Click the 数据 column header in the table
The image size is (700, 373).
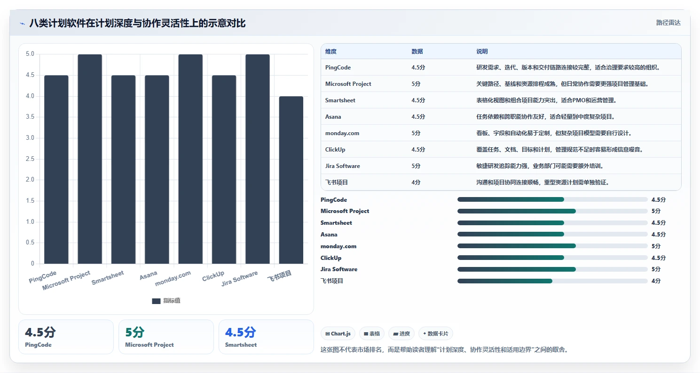point(417,52)
